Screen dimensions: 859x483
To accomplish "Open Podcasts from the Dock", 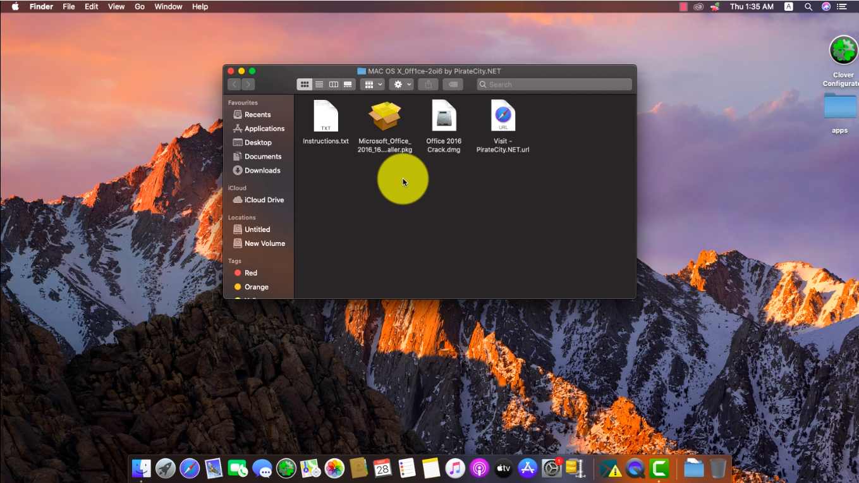I will (x=479, y=468).
